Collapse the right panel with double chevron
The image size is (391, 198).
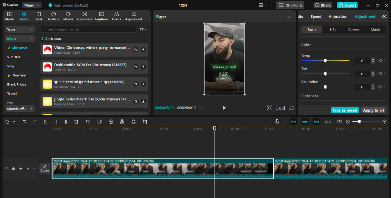tap(384, 16)
